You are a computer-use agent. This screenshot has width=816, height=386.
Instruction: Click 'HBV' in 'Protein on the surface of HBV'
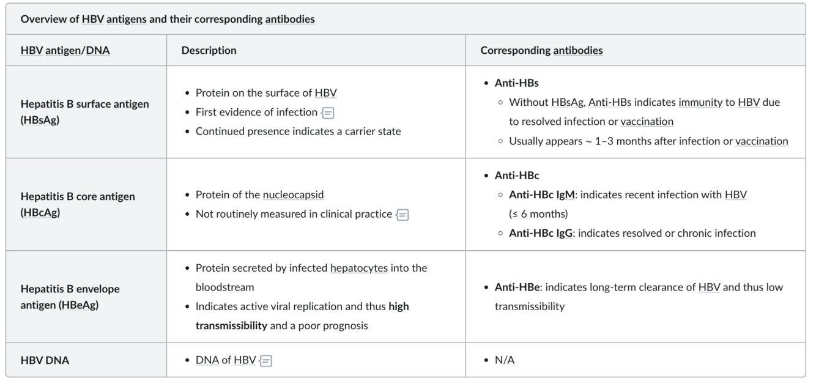[325, 93]
